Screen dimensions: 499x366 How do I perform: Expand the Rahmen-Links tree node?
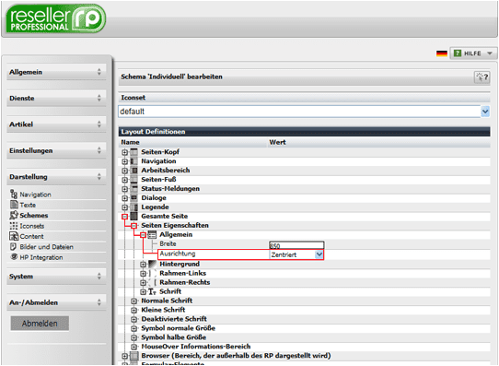point(144,274)
